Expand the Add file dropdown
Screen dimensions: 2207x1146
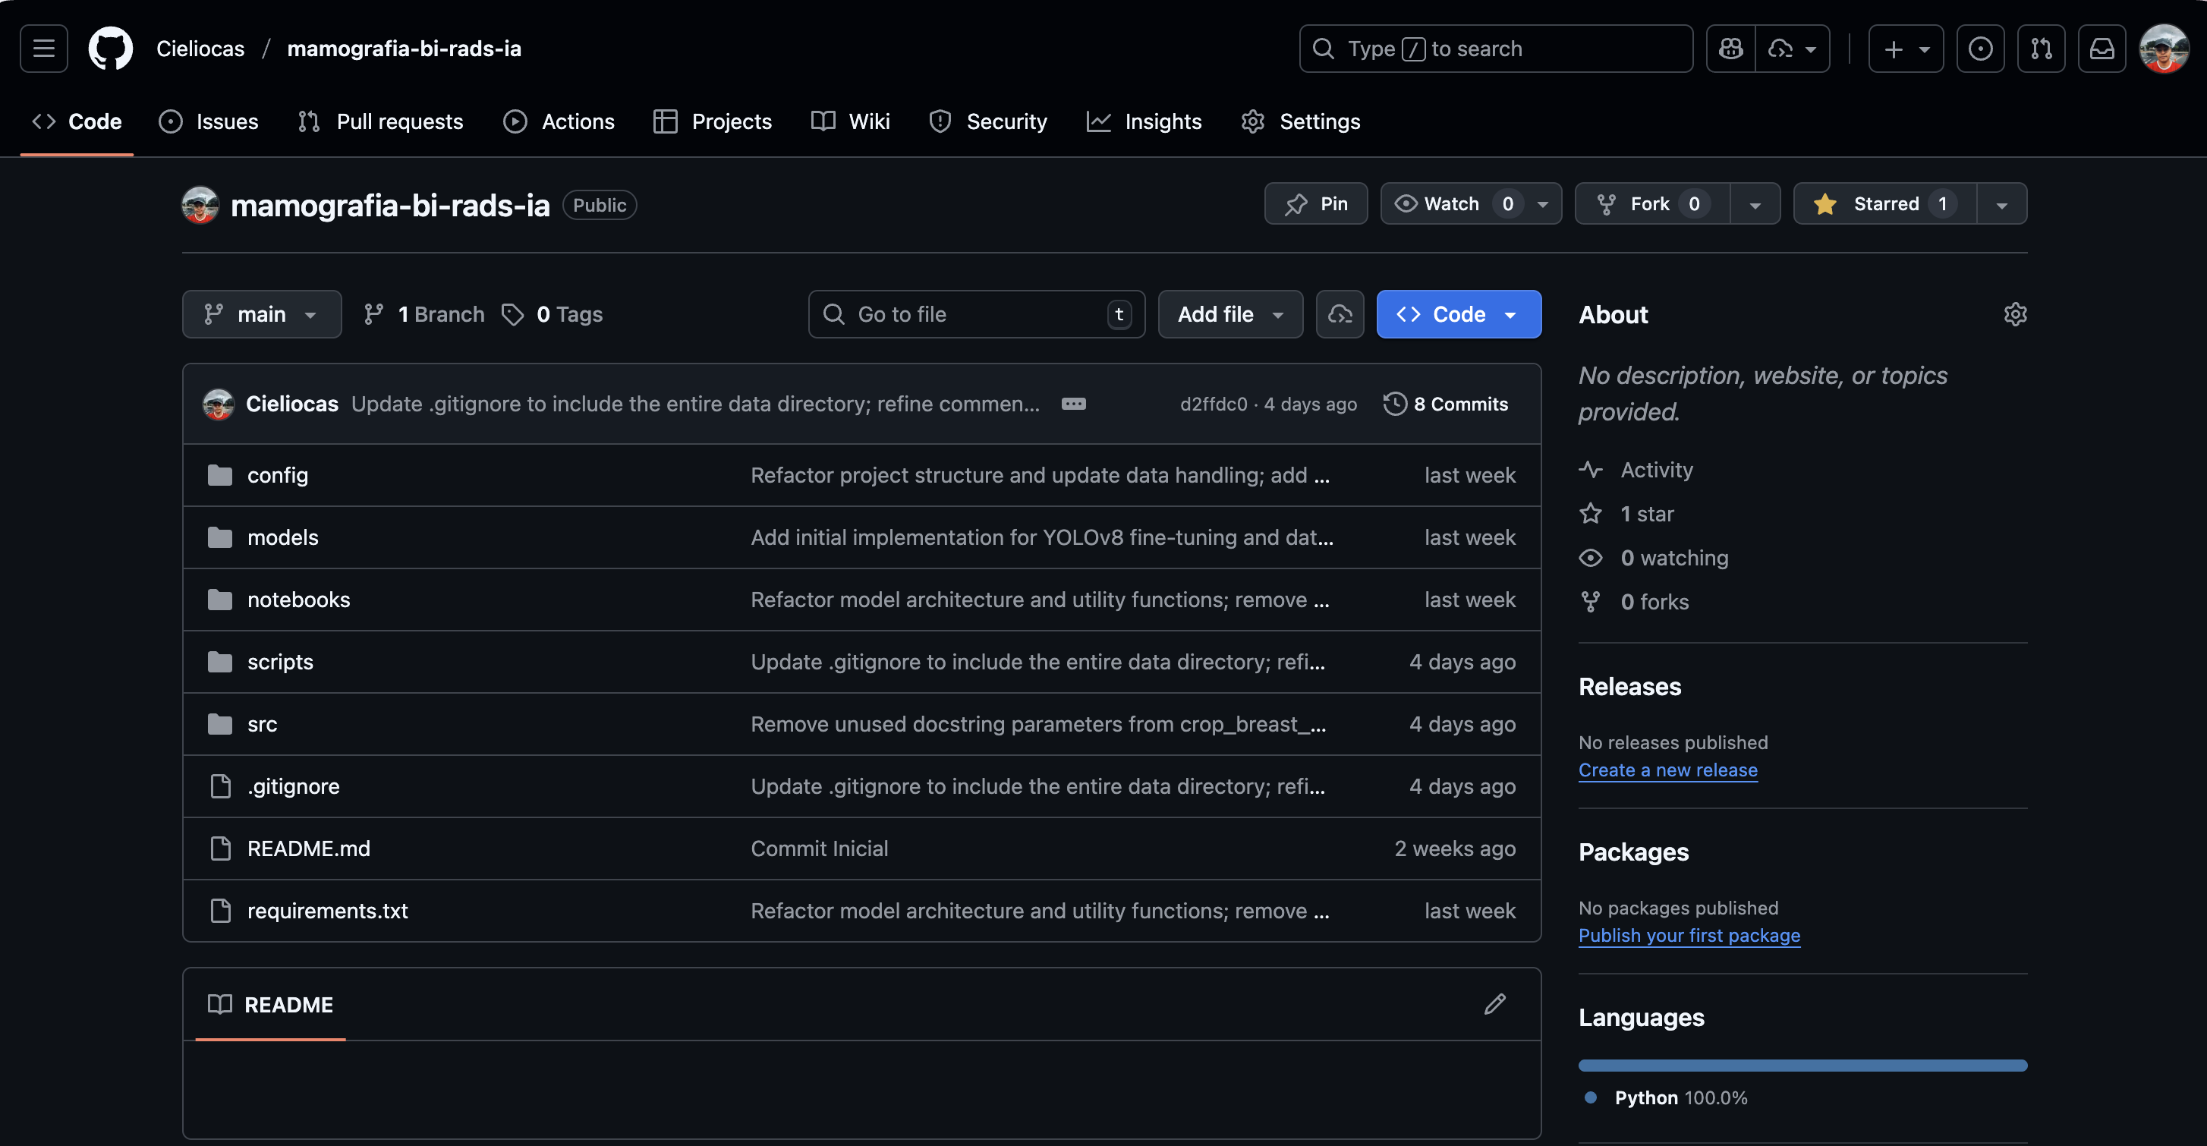pos(1229,314)
